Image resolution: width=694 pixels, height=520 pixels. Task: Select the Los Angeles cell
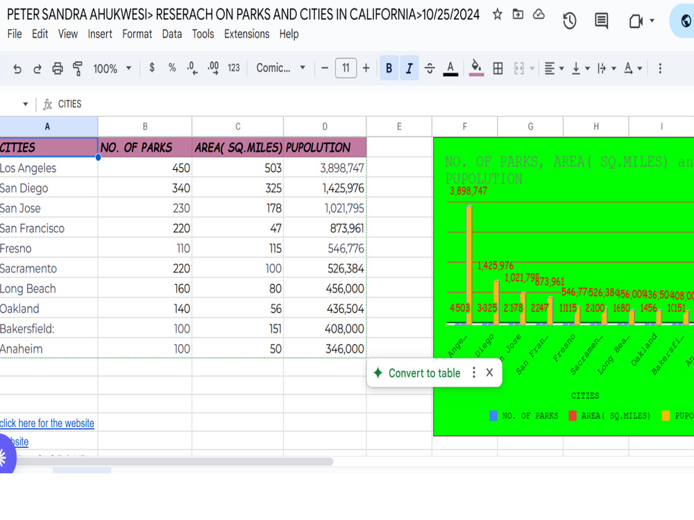pyautogui.click(x=49, y=168)
